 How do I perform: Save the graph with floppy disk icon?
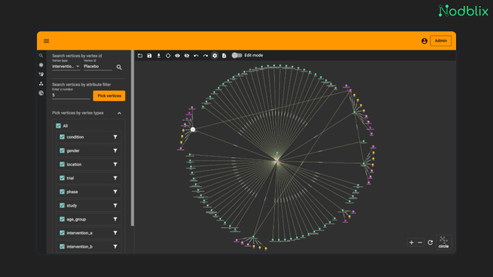pyautogui.click(x=149, y=55)
